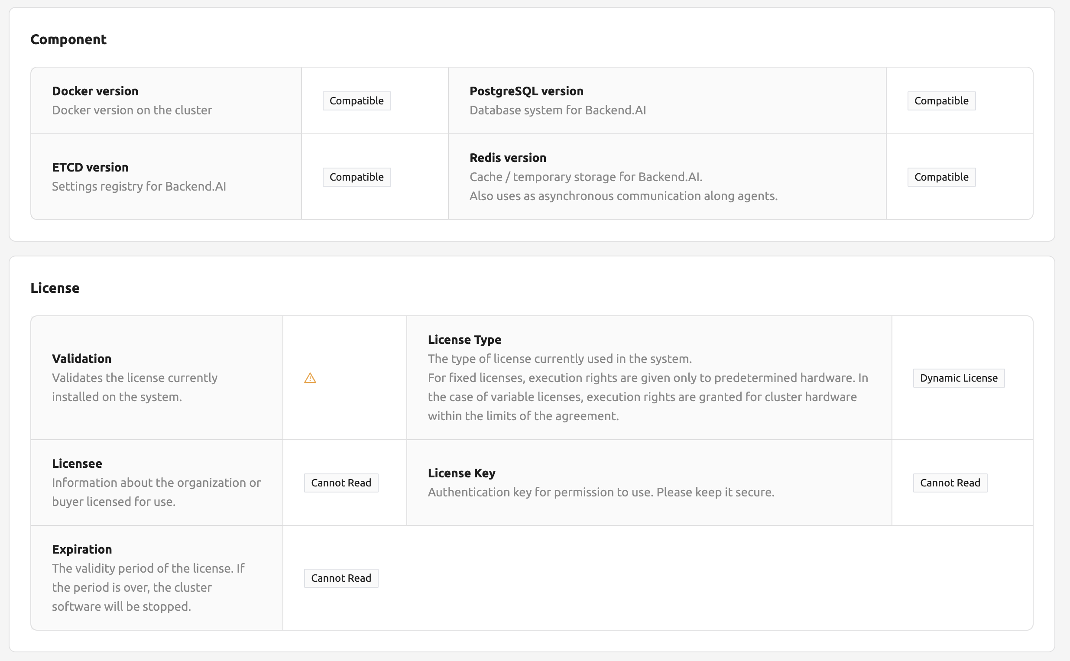The image size is (1070, 661).
Task: Select the License section heading
Action: click(x=55, y=288)
